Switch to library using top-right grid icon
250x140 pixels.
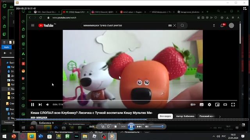click(245, 9)
